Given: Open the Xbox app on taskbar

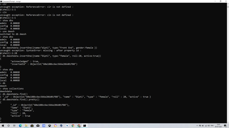Looking at the screenshot, I should click(49, 126).
